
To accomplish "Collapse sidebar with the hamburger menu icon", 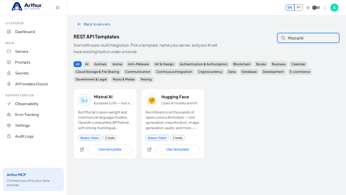I will coord(58,8).
